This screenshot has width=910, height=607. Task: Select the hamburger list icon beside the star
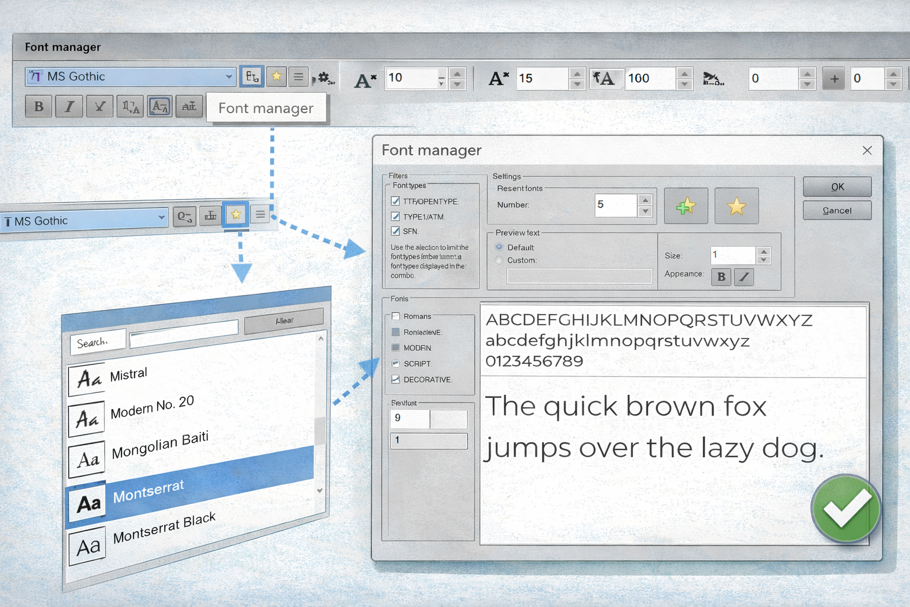[x=298, y=76]
